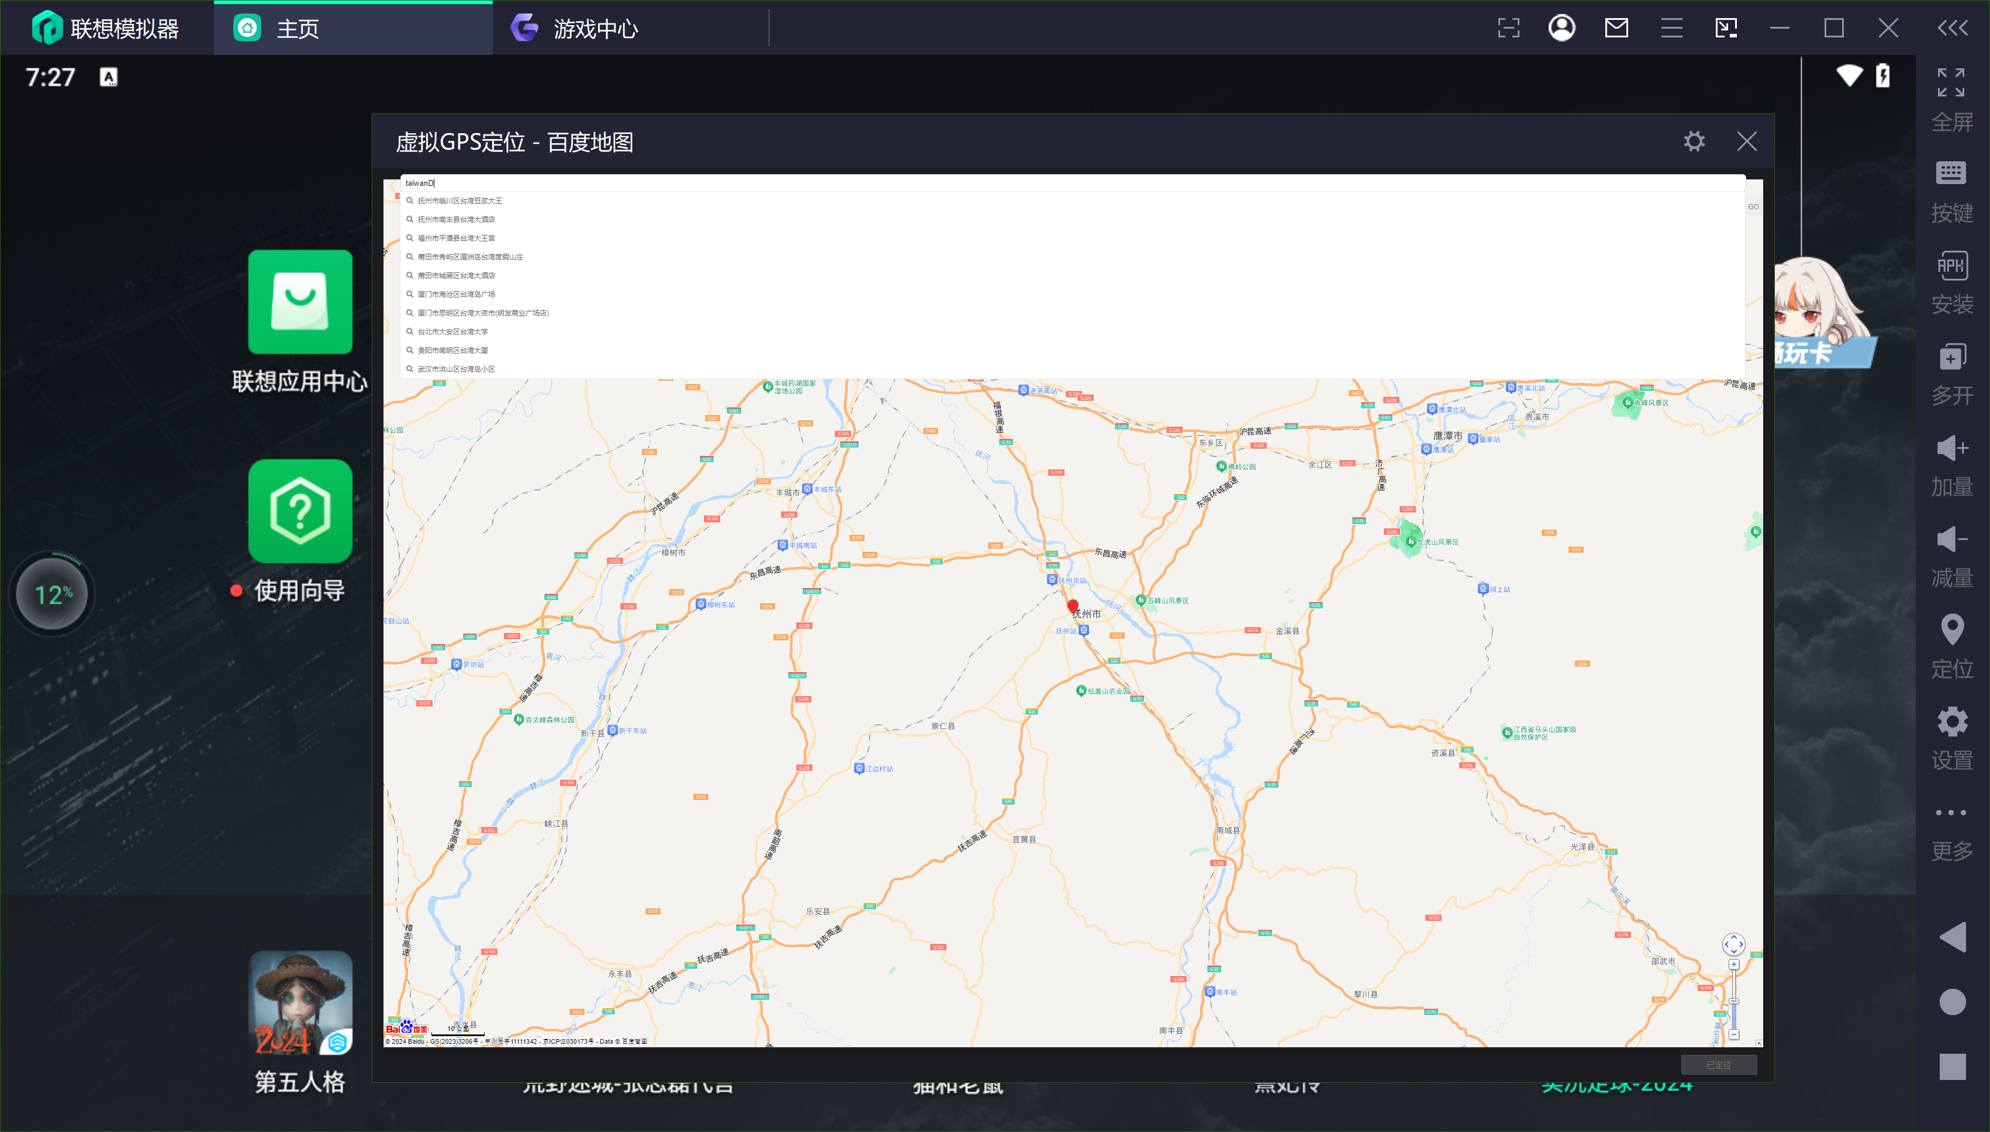This screenshot has width=1990, height=1132.
Task: Click the Baidu logo on map
Action: 407,1028
